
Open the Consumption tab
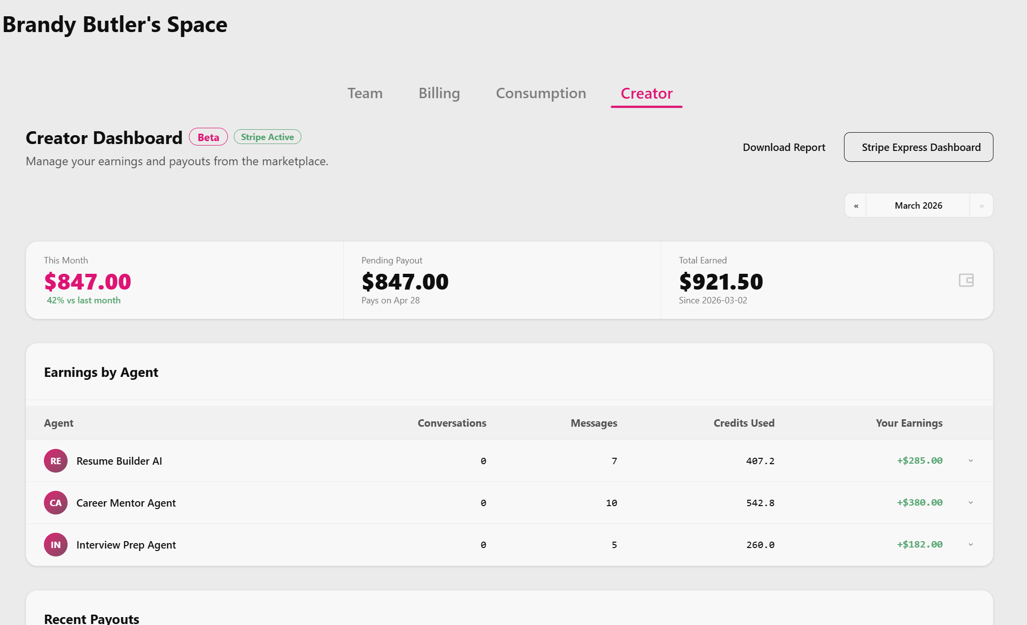[x=541, y=93]
